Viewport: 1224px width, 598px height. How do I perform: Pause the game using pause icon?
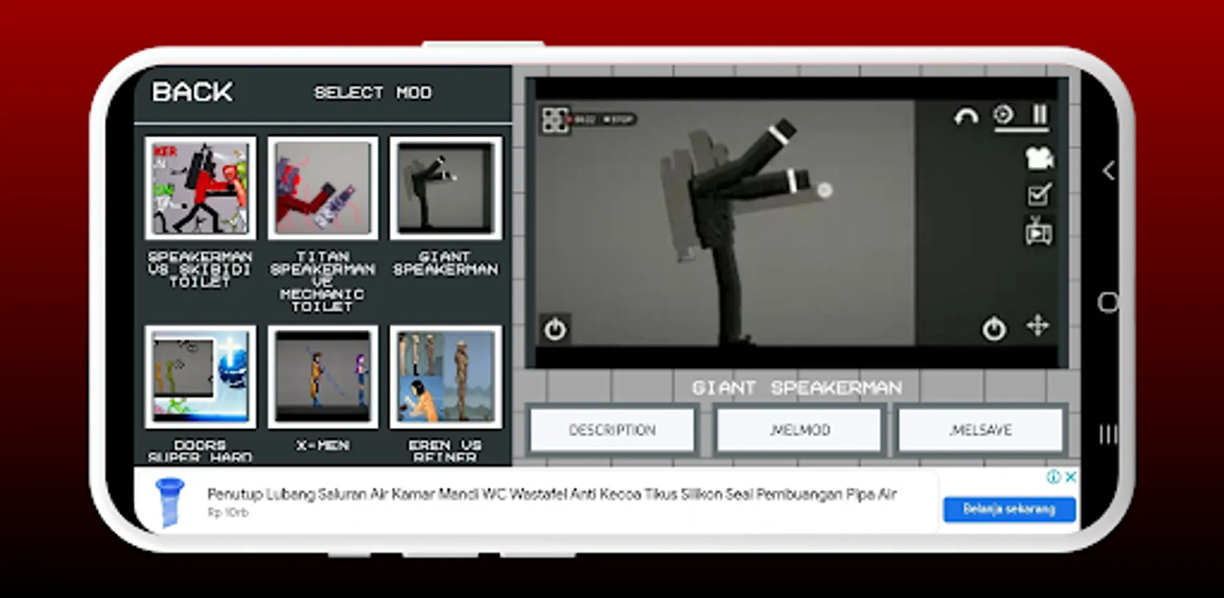[1039, 114]
